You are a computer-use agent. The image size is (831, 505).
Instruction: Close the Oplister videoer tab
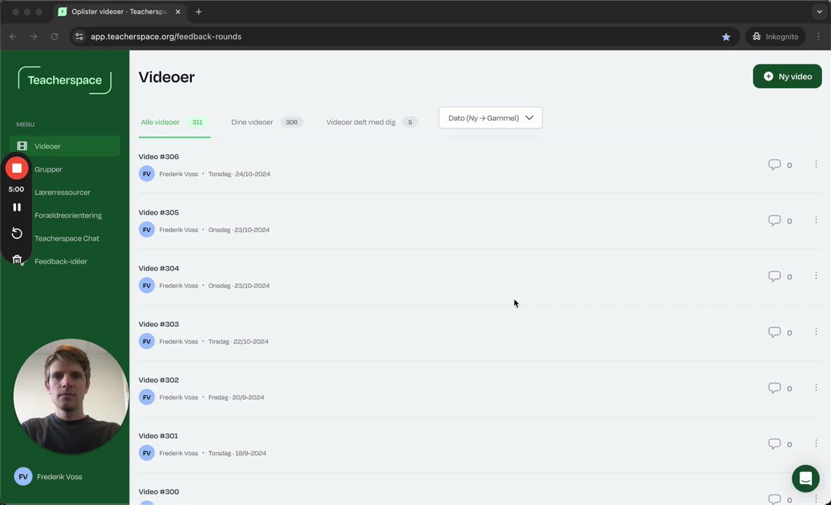177,12
